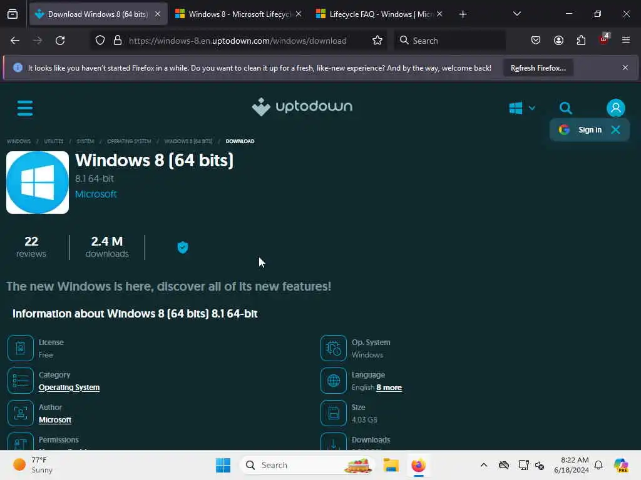Screen dimensions: 641x480
Task: Open File Explorer from the taskbar
Action: (391, 465)
